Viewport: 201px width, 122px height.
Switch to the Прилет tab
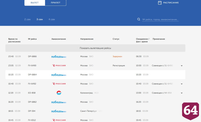tap(55, 3)
